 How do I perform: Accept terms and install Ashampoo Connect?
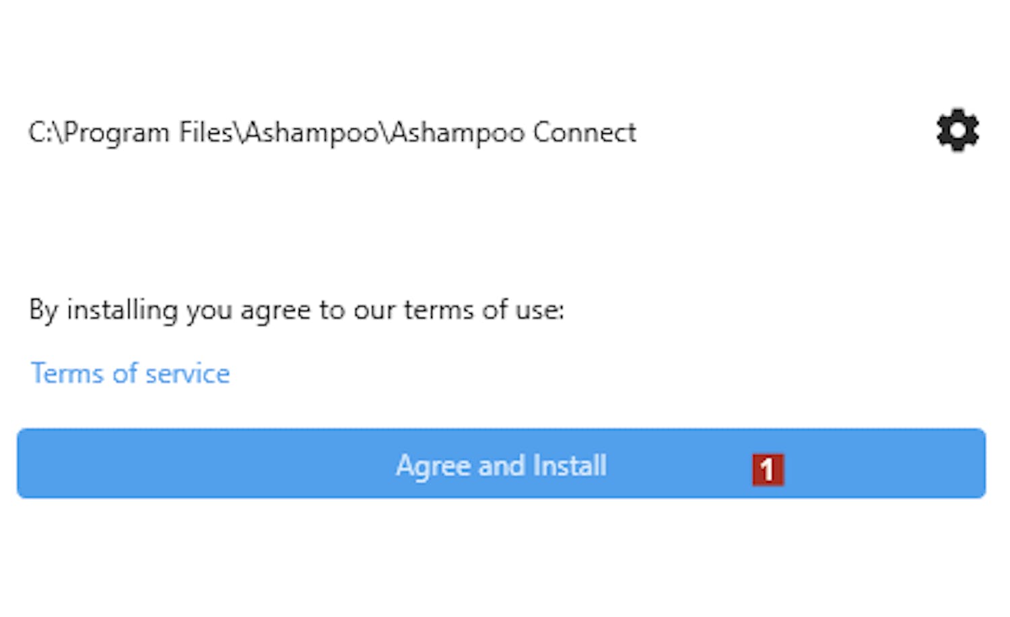501,464
